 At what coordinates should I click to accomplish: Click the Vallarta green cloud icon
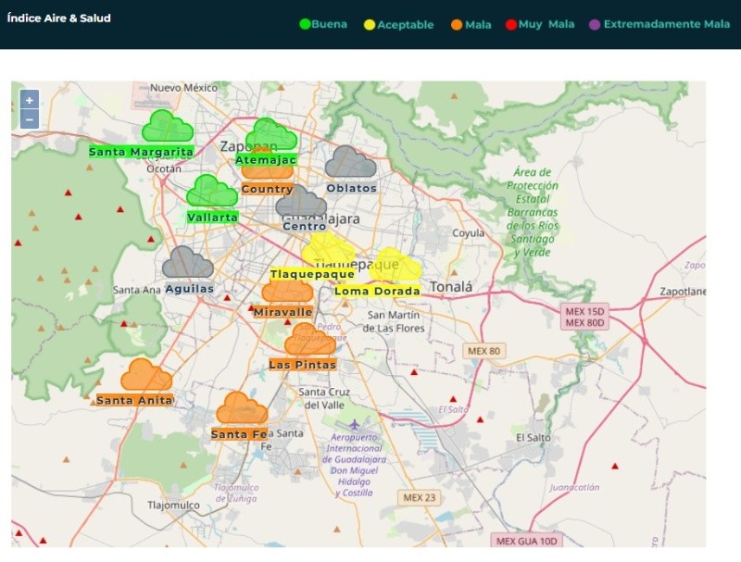click(x=212, y=192)
